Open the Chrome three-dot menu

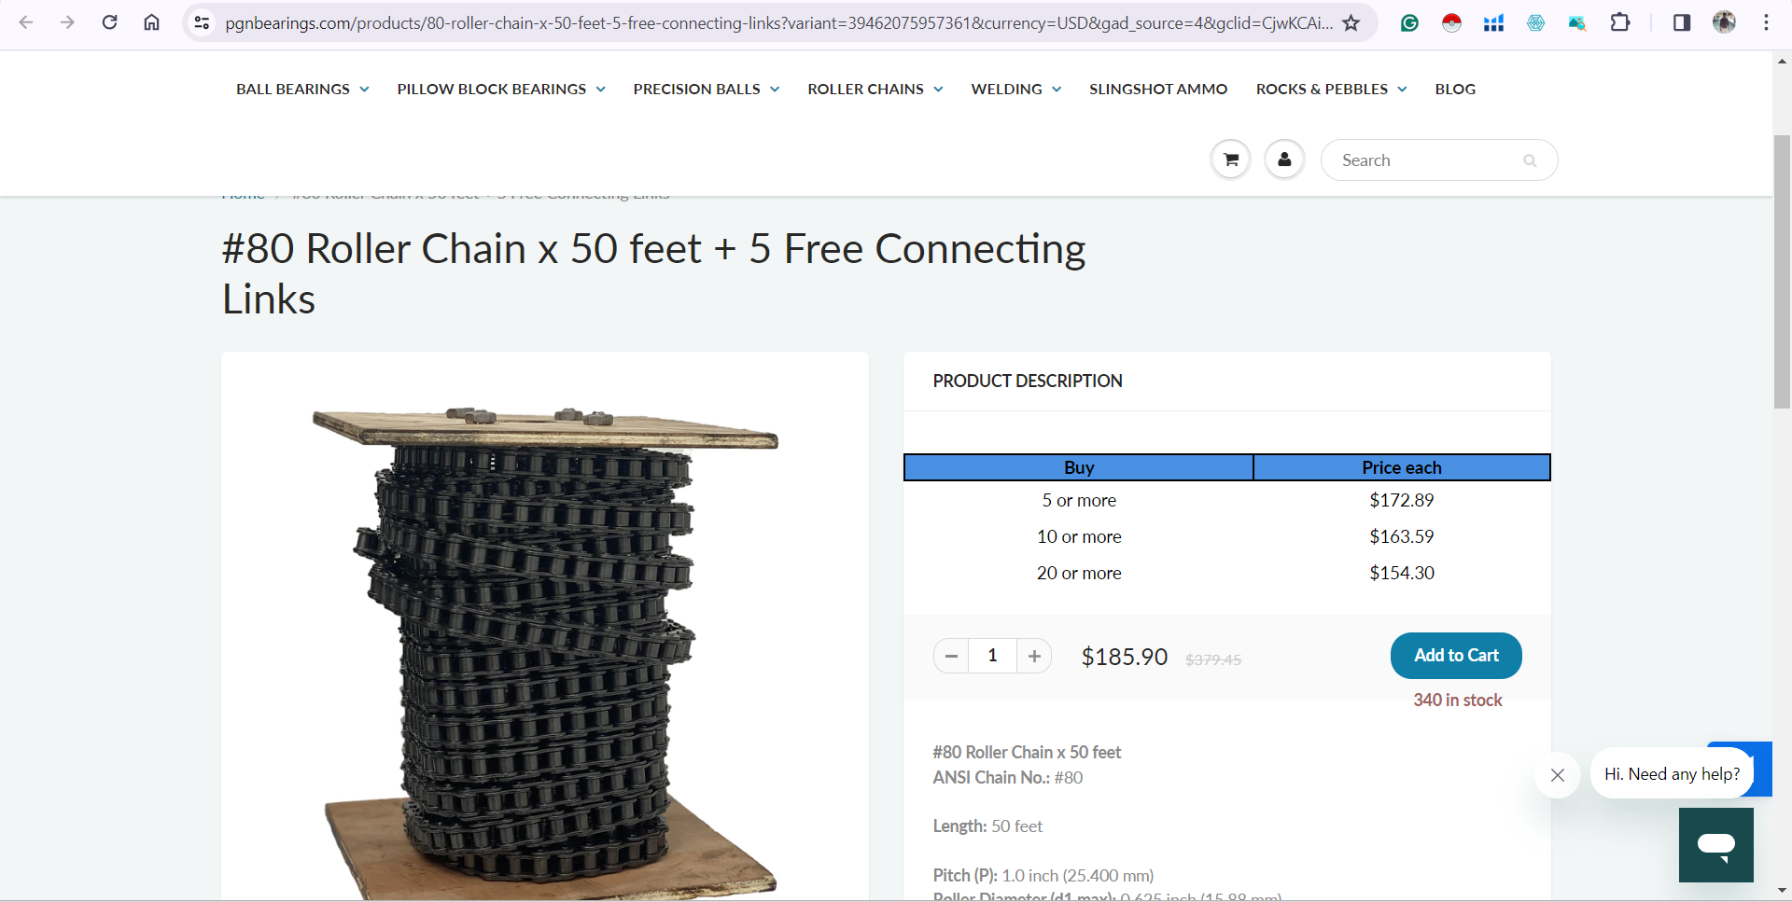(1766, 22)
